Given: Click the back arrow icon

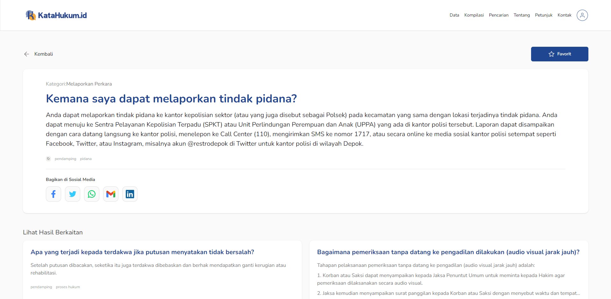Looking at the screenshot, I should pos(27,54).
